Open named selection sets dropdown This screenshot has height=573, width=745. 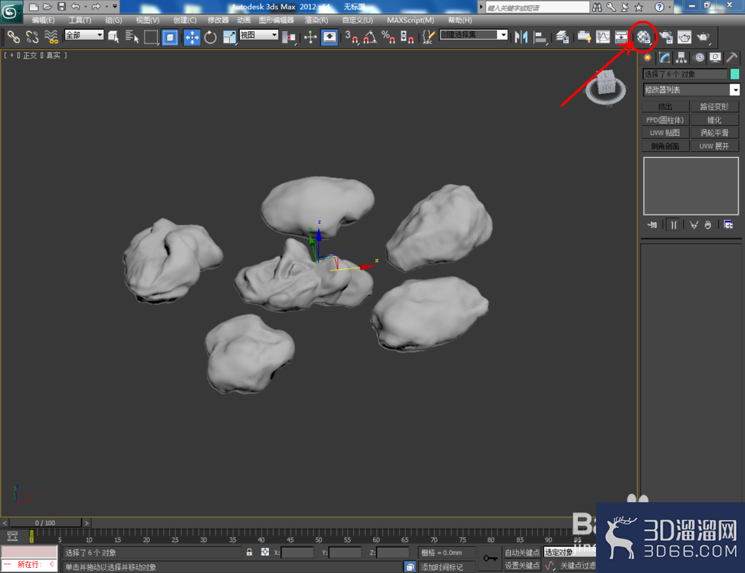[x=474, y=35]
